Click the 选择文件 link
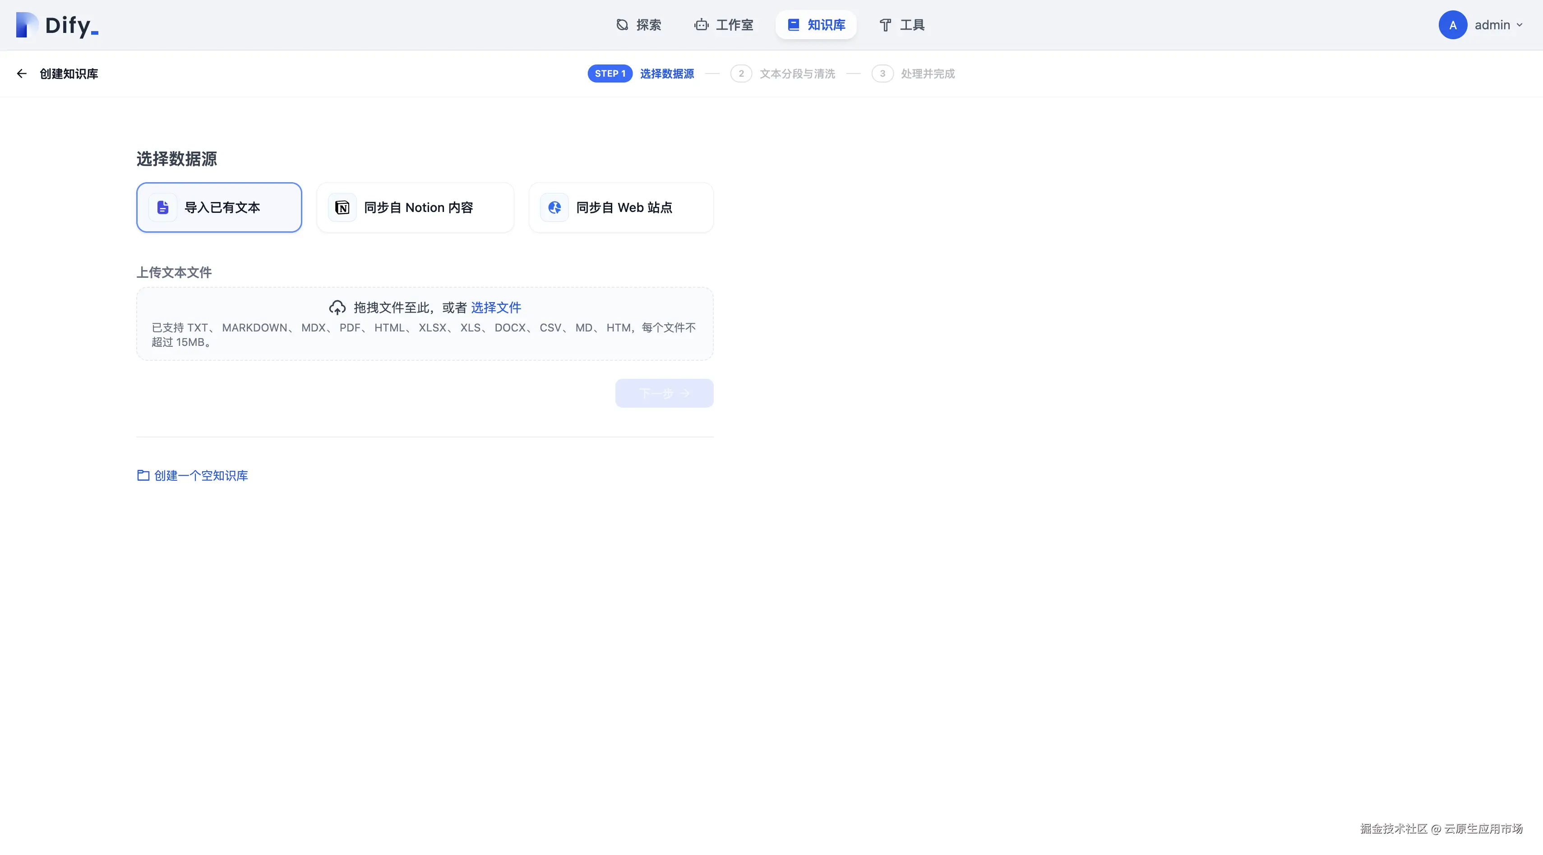Viewport: 1543px width, 855px height. click(x=496, y=308)
